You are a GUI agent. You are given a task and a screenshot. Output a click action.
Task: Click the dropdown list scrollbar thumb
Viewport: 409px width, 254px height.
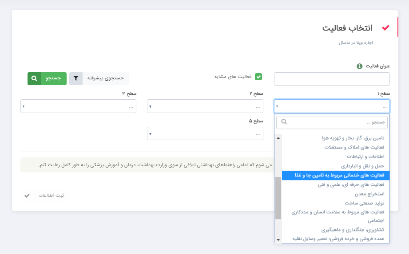278,198
